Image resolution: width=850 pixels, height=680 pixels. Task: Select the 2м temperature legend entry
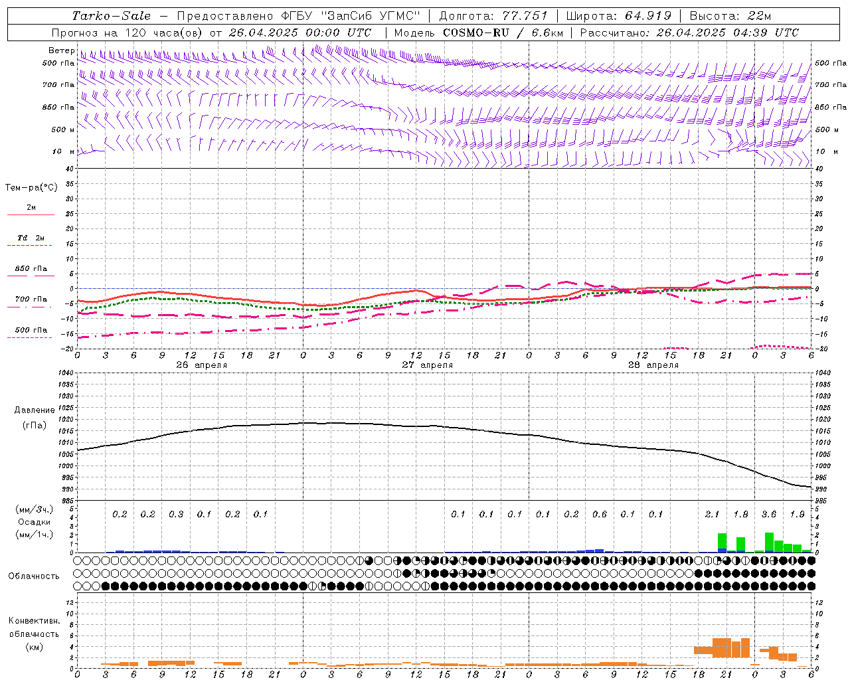(x=31, y=208)
